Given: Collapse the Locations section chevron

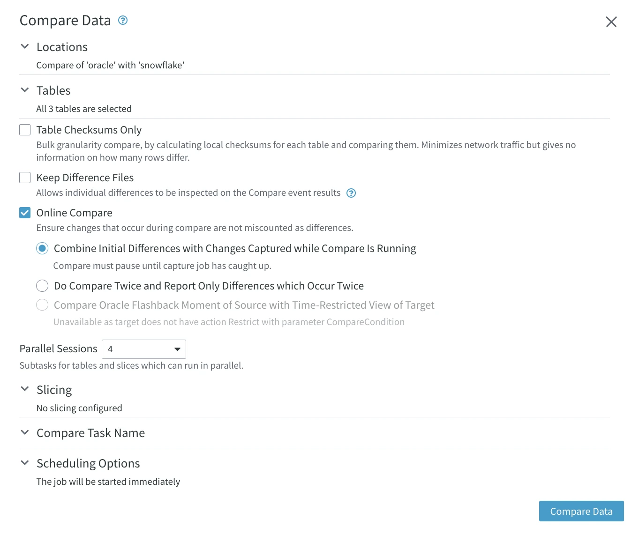Looking at the screenshot, I should tap(25, 46).
